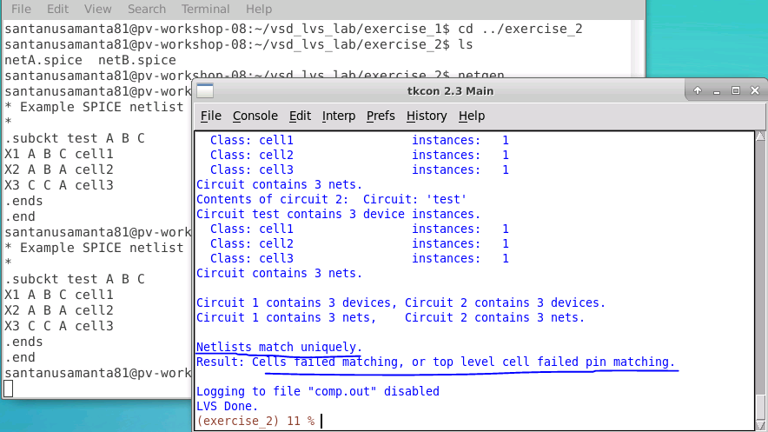
Task: Open the History menu in tkcon
Action: pyautogui.click(x=426, y=116)
